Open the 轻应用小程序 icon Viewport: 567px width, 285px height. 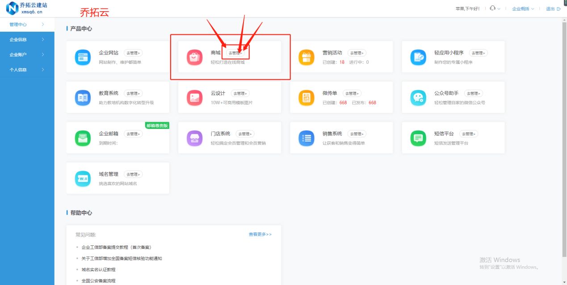click(417, 57)
